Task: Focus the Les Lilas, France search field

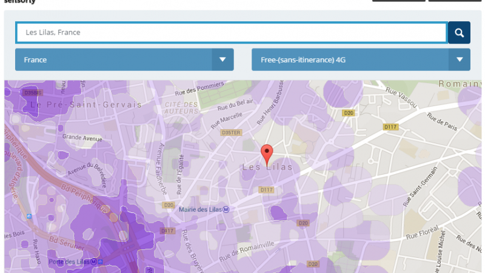Action: pyautogui.click(x=231, y=33)
